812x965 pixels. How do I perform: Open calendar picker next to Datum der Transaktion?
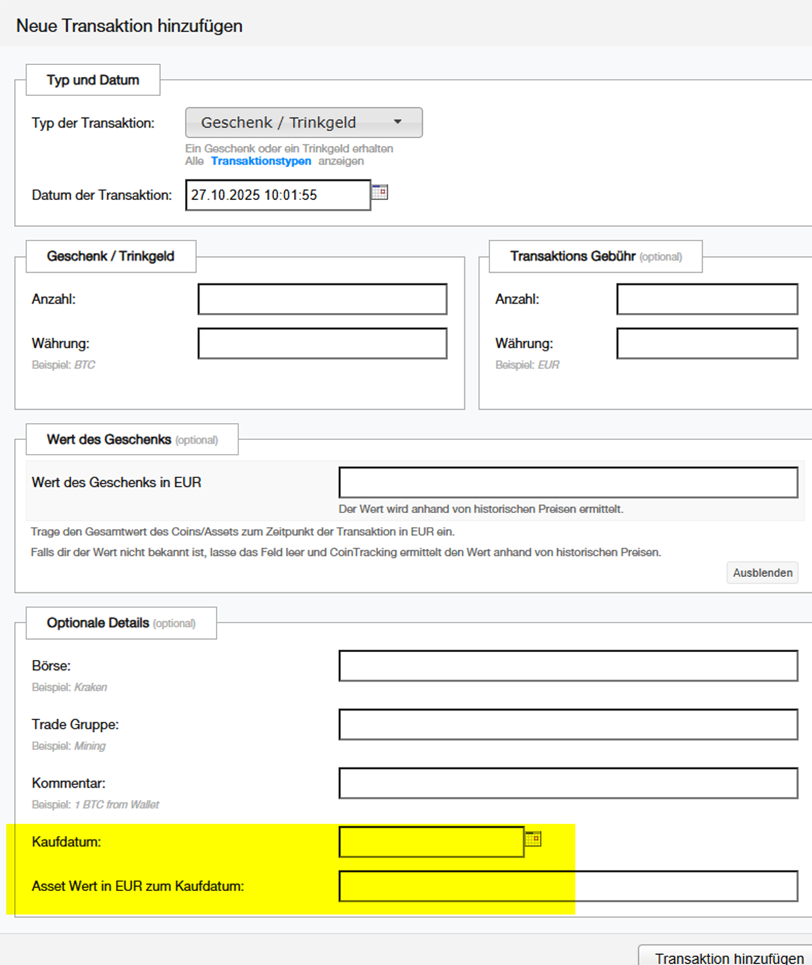pyautogui.click(x=380, y=192)
